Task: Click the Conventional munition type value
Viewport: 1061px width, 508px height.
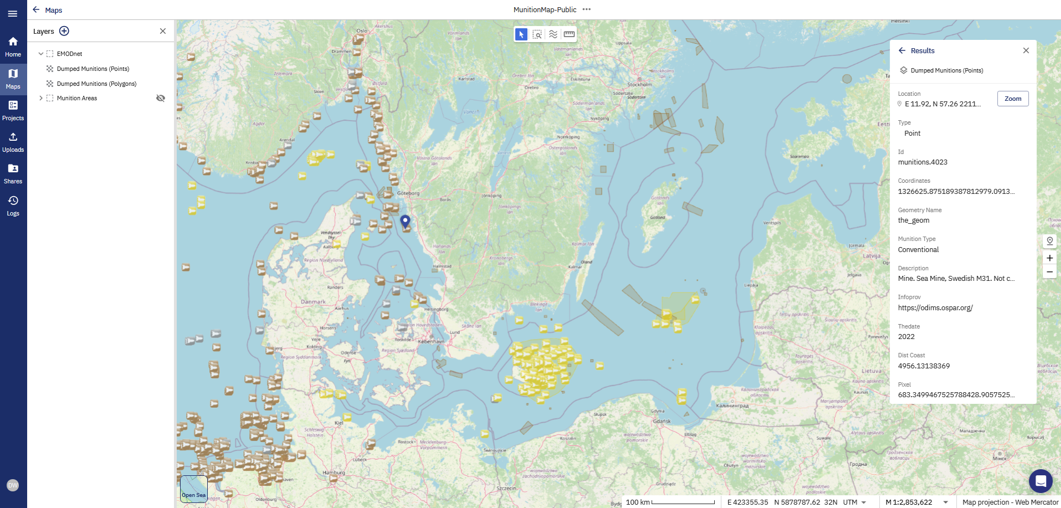Action: click(x=918, y=250)
